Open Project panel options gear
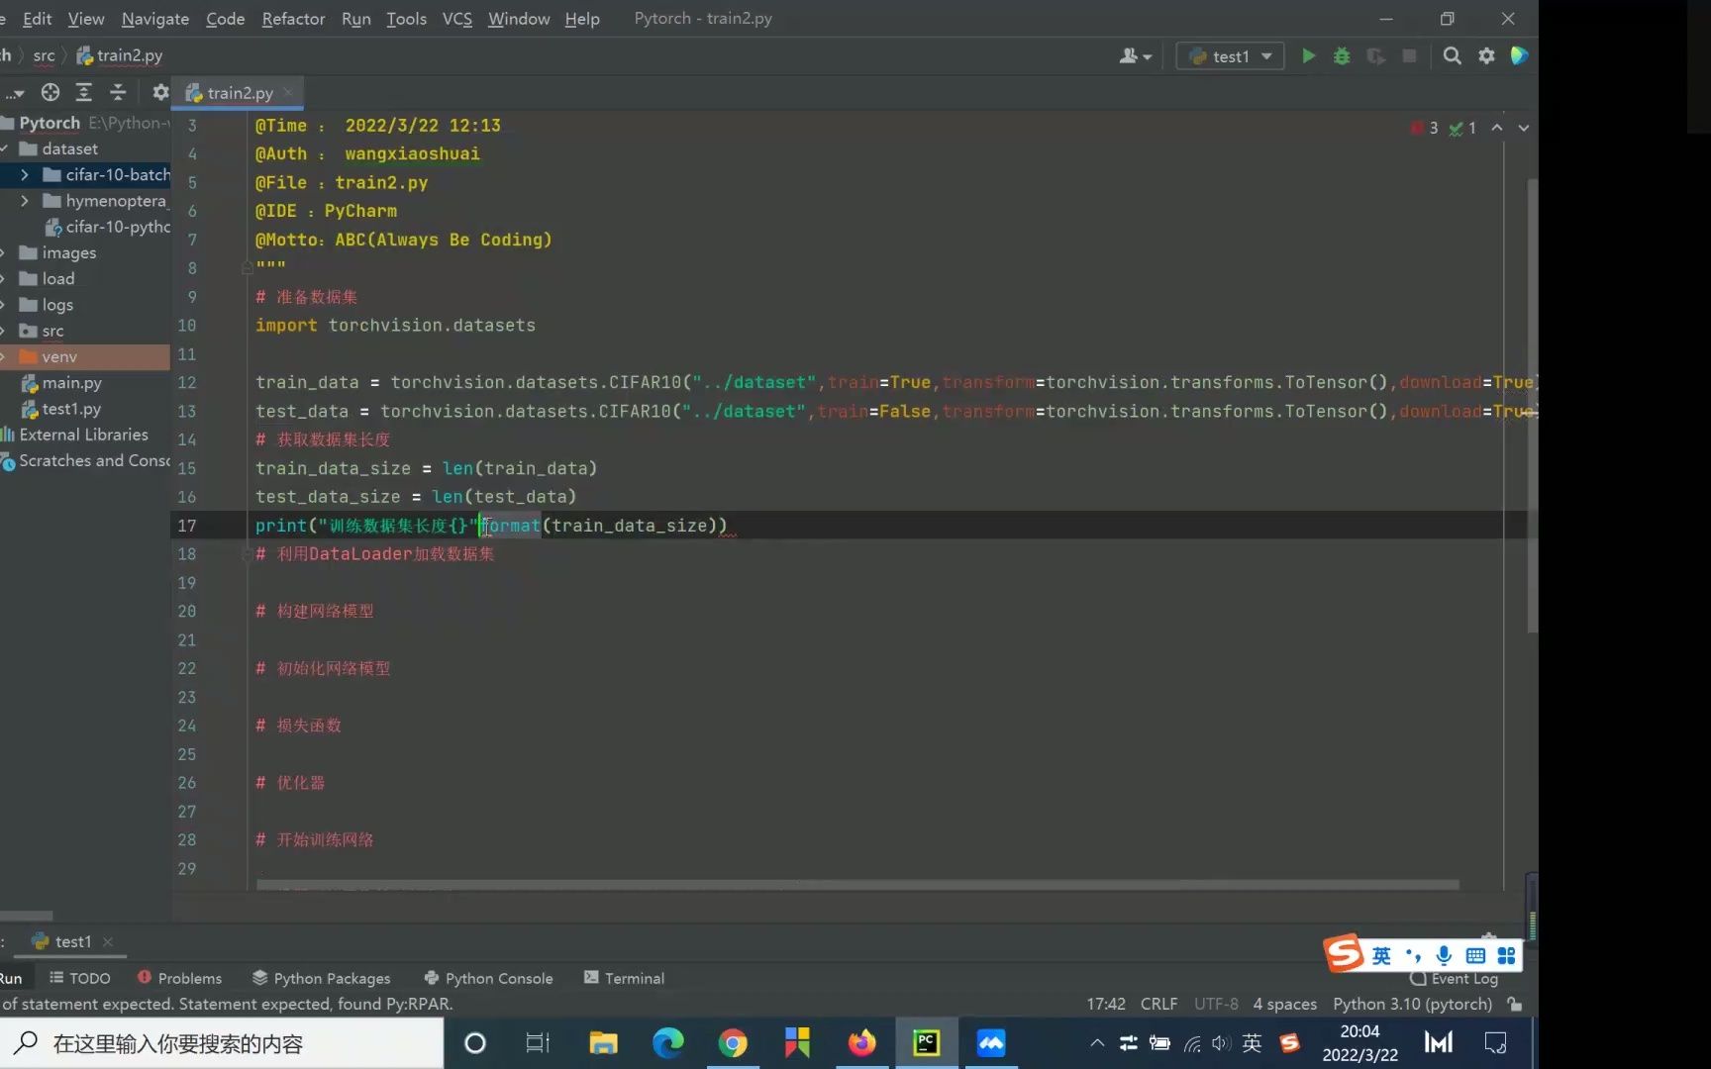This screenshot has width=1711, height=1069. click(160, 92)
